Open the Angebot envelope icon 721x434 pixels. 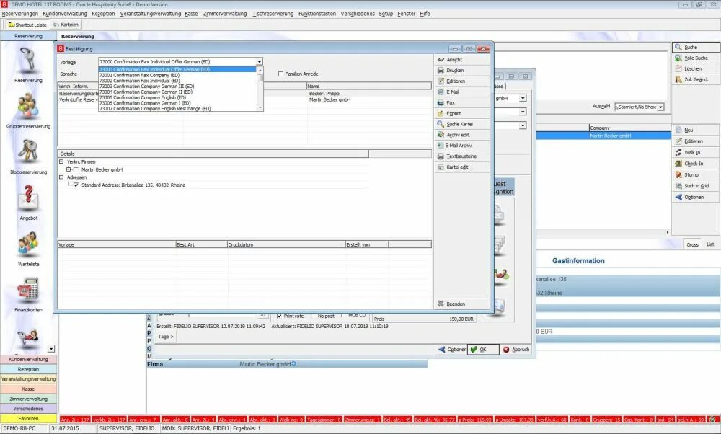[28, 198]
